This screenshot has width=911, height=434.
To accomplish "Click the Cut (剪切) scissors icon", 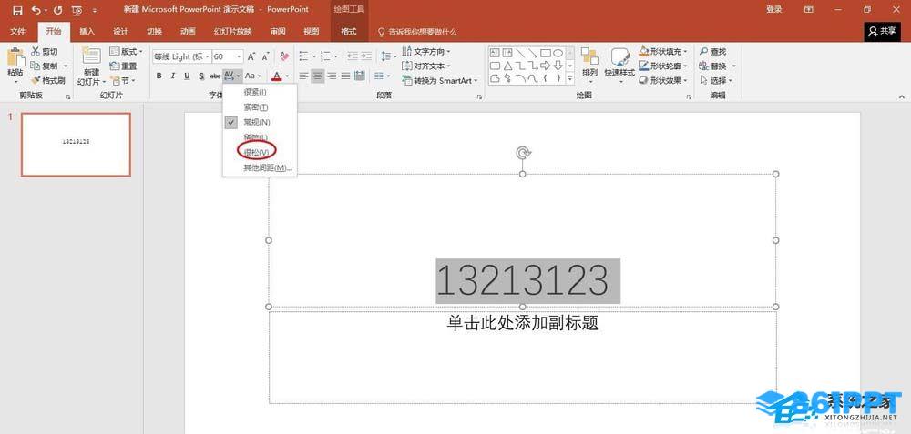I will (36, 52).
